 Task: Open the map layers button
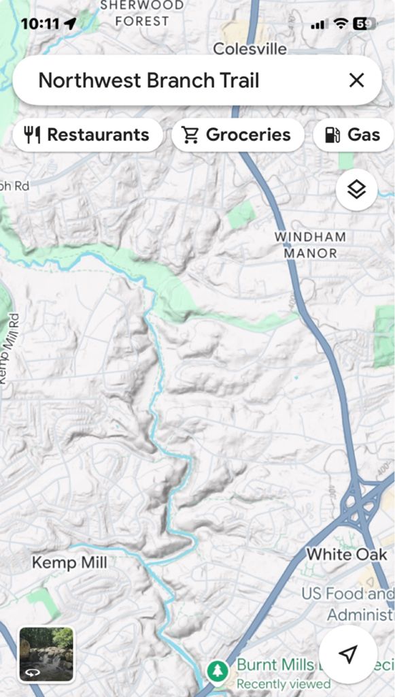(356, 190)
